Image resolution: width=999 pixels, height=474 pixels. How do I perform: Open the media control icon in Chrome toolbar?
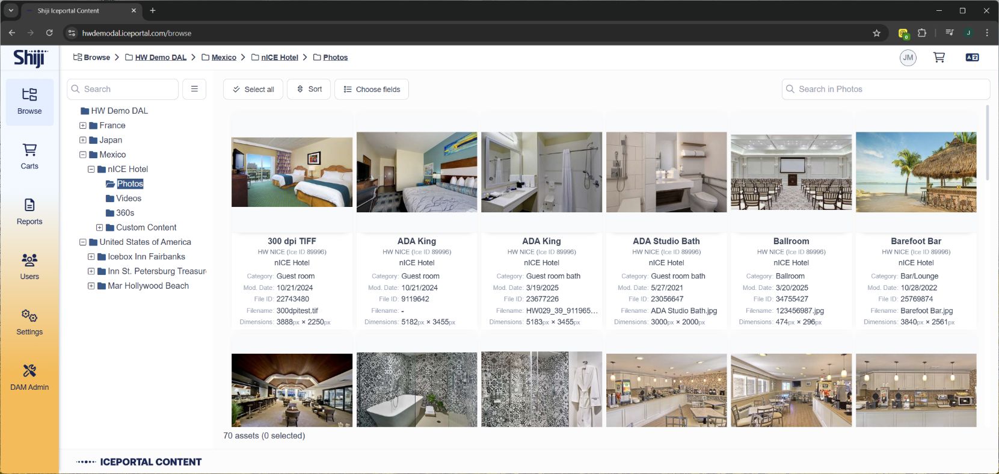(x=950, y=33)
